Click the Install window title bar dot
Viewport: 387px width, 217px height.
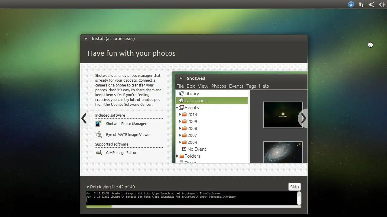86,39
